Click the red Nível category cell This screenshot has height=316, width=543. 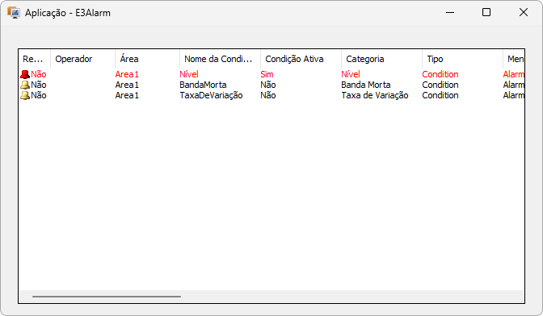[x=351, y=74]
